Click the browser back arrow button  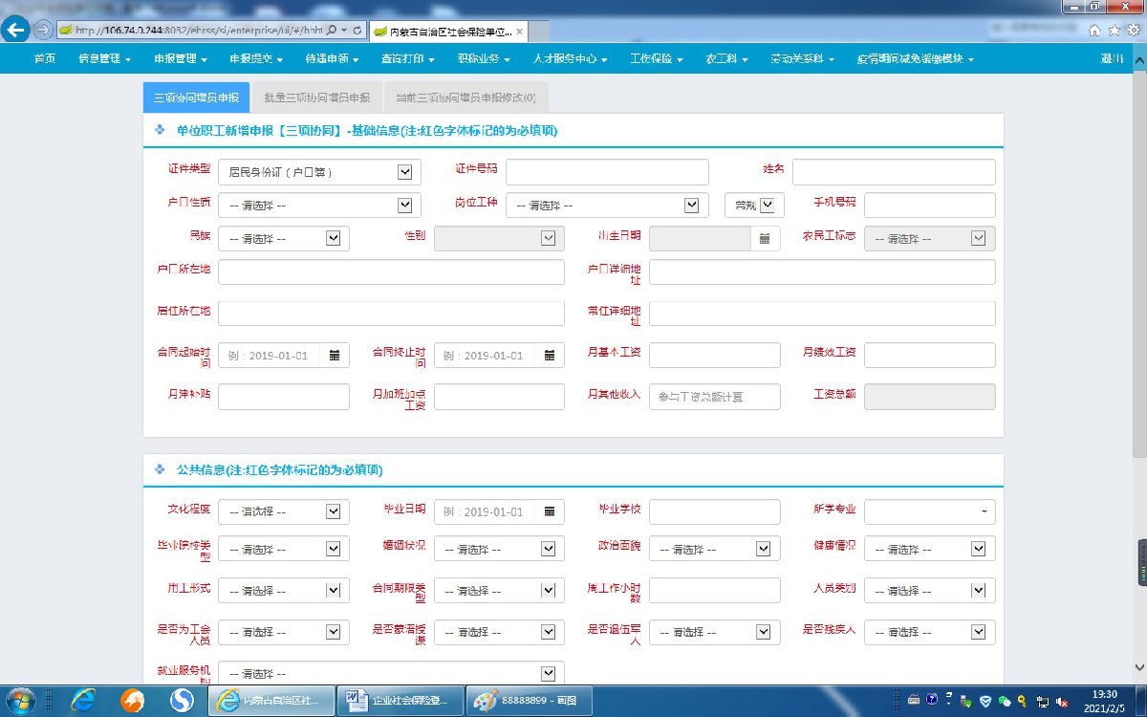click(16, 30)
